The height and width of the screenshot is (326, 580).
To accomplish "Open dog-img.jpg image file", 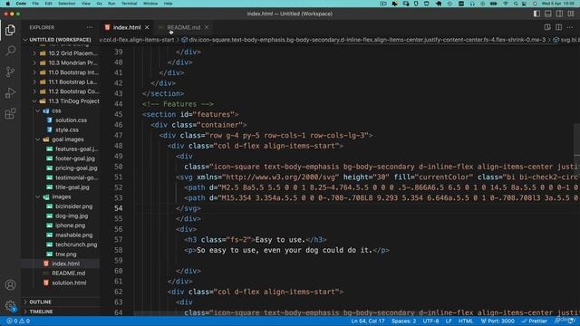I will [x=72, y=216].
